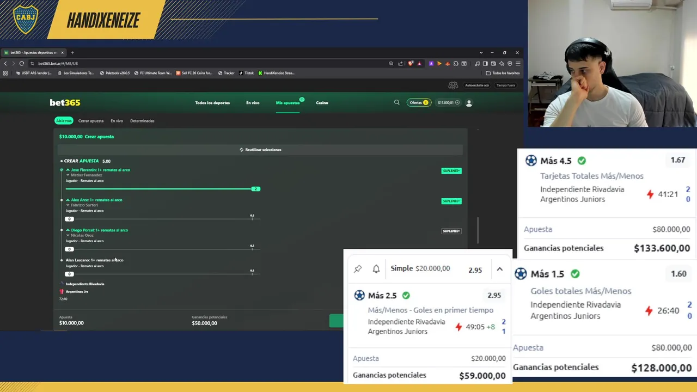Open the Casino section
Screen dimensions: 697x392
[x=322, y=103]
